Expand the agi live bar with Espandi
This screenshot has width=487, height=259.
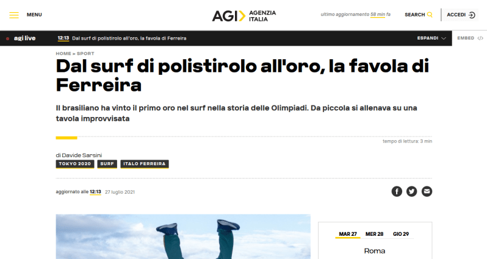[427, 38]
